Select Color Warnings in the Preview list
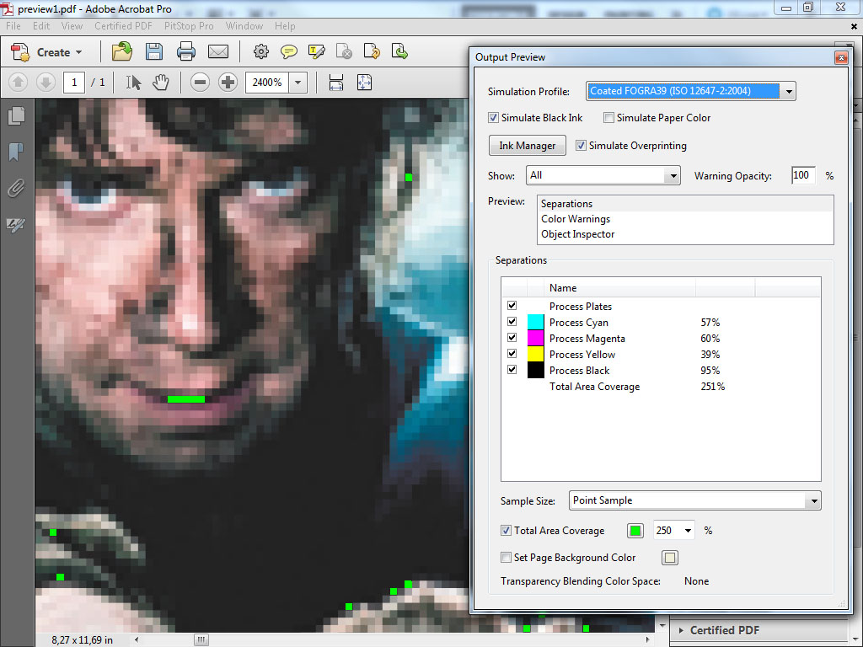The width and height of the screenshot is (863, 647). pos(685,219)
